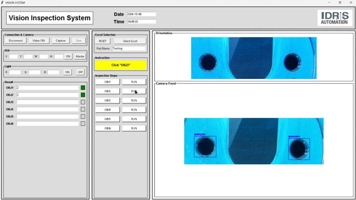The height and width of the screenshot is (200, 356).
Task: Run the OBJ2 inspection step
Action: 134,91
